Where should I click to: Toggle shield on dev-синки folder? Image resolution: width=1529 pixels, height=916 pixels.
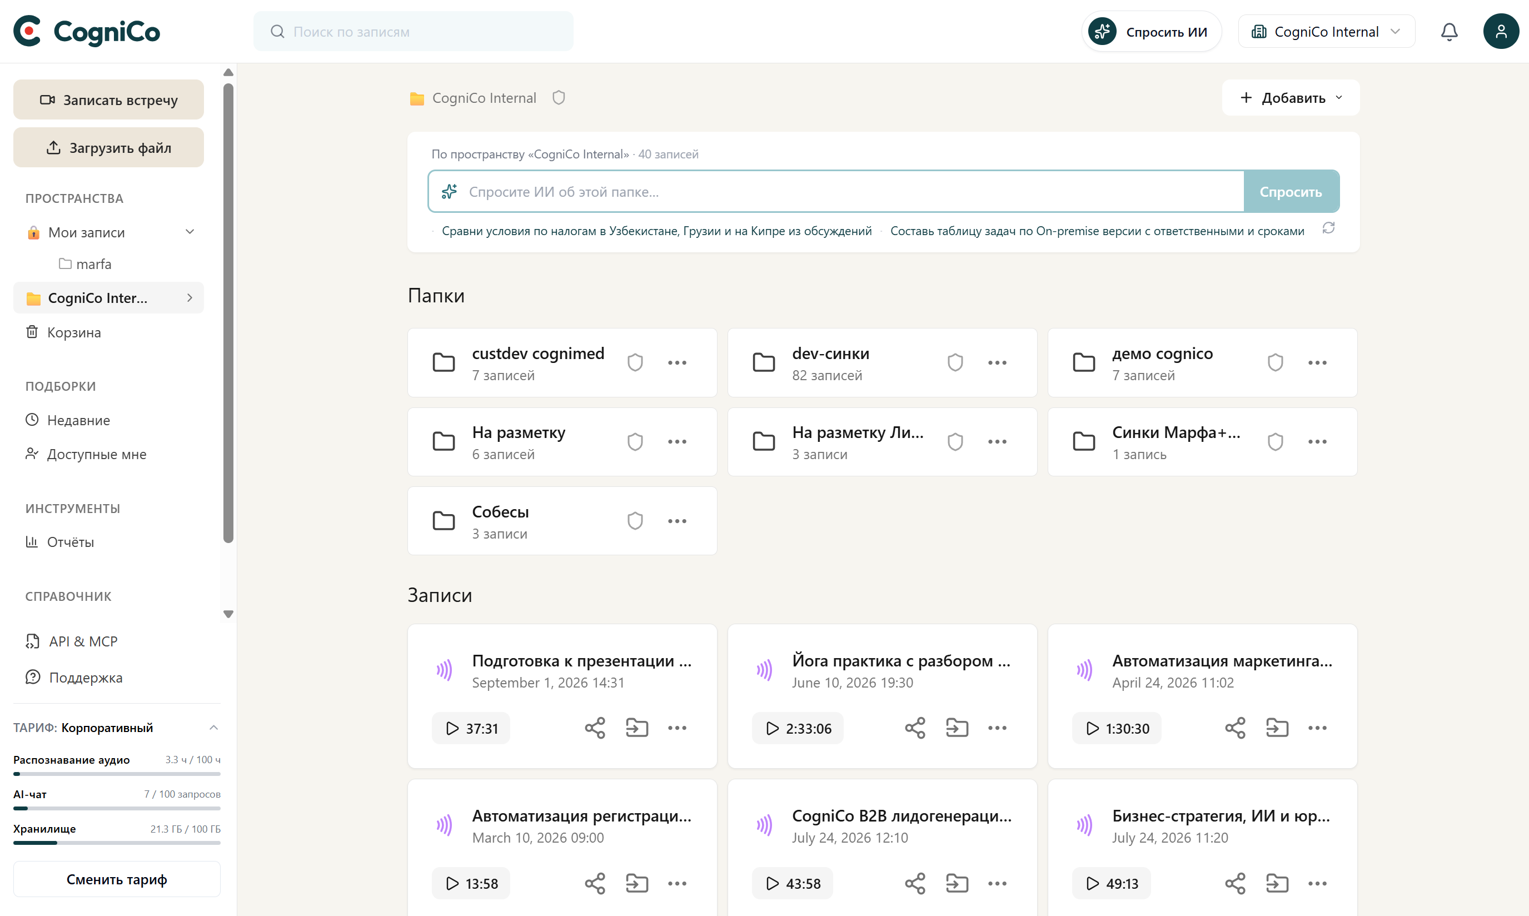pyautogui.click(x=955, y=362)
